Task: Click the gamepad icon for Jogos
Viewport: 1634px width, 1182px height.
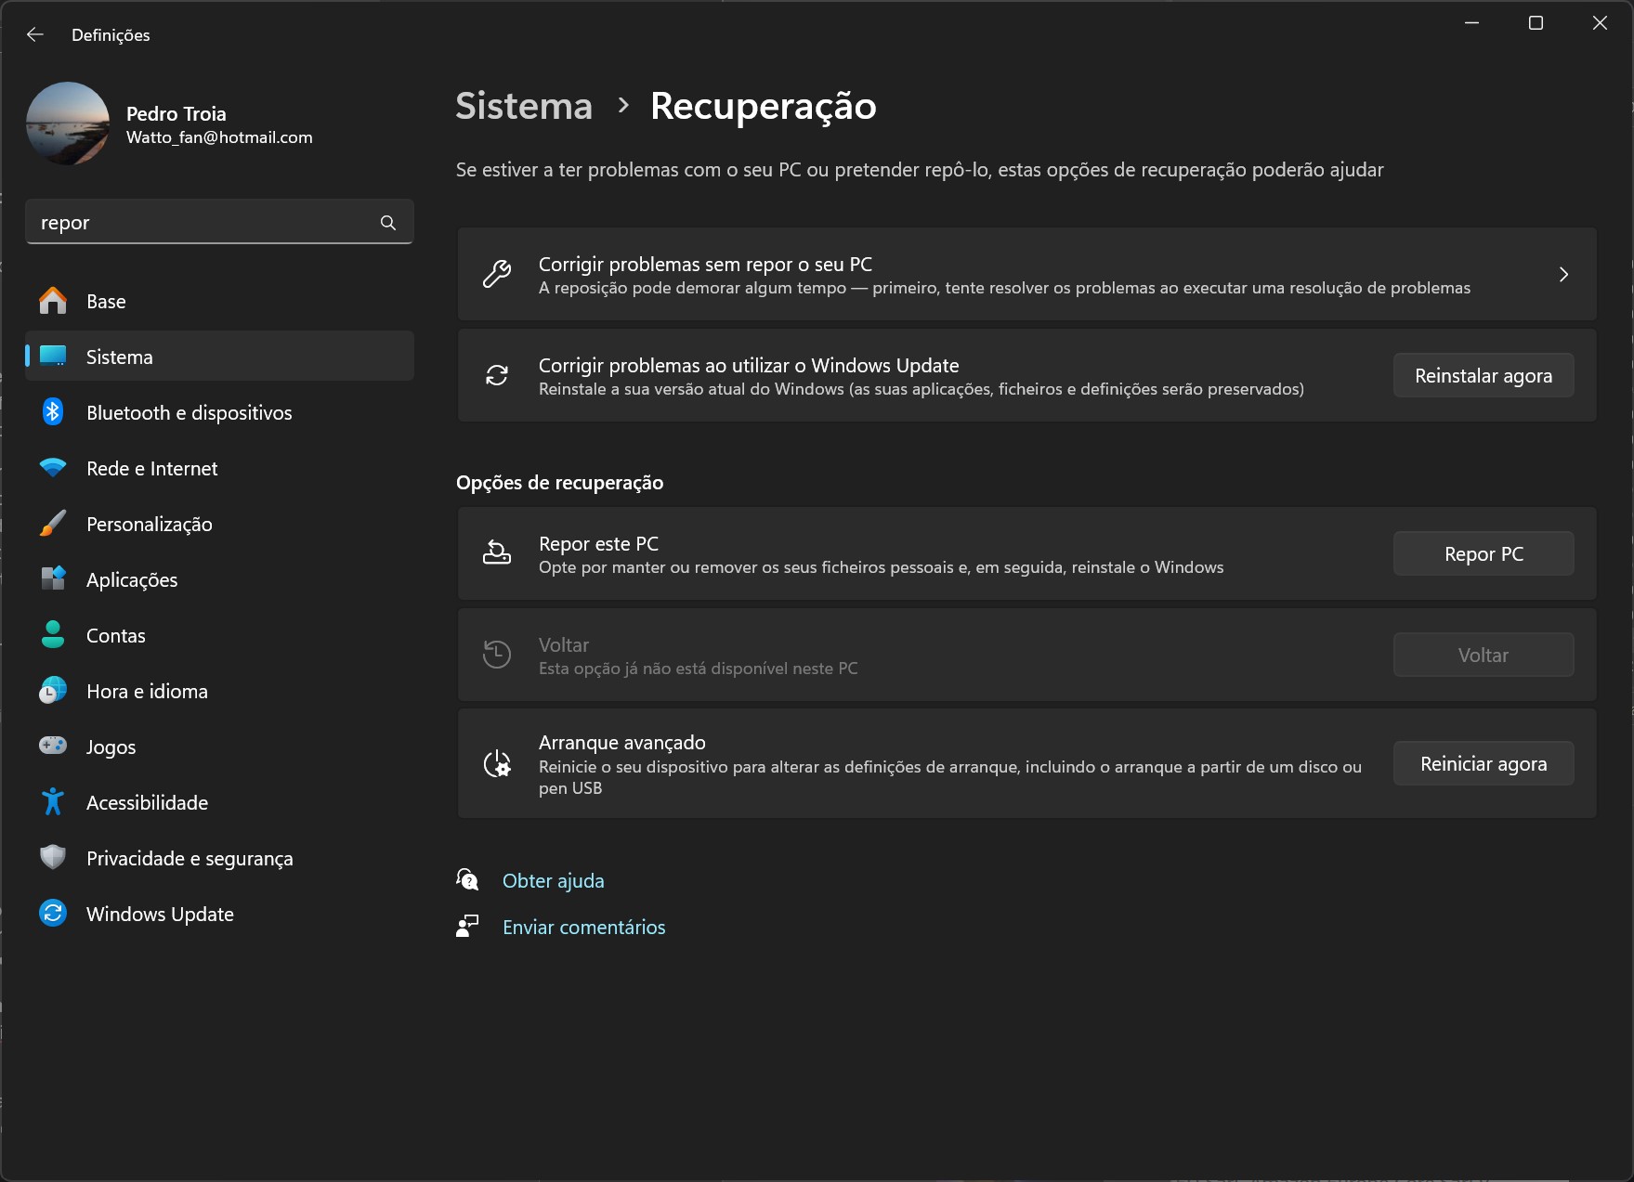Action: [x=53, y=746]
